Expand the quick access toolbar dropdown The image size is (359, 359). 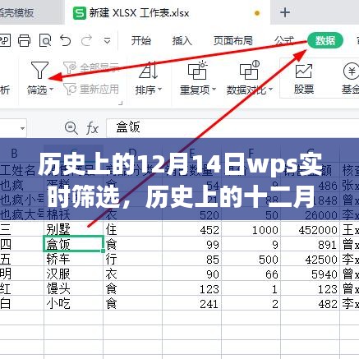tap(107, 41)
